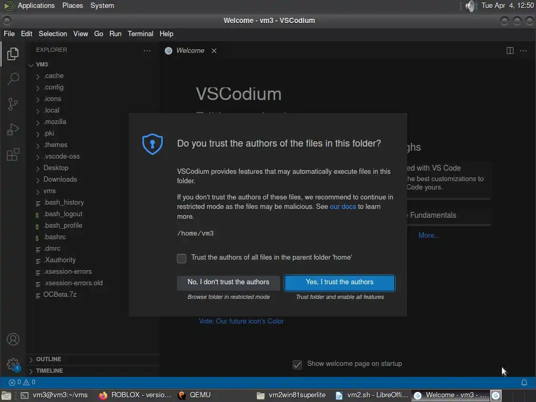Expand the OUTLINE section
The width and height of the screenshot is (536, 402).
[x=49, y=359]
